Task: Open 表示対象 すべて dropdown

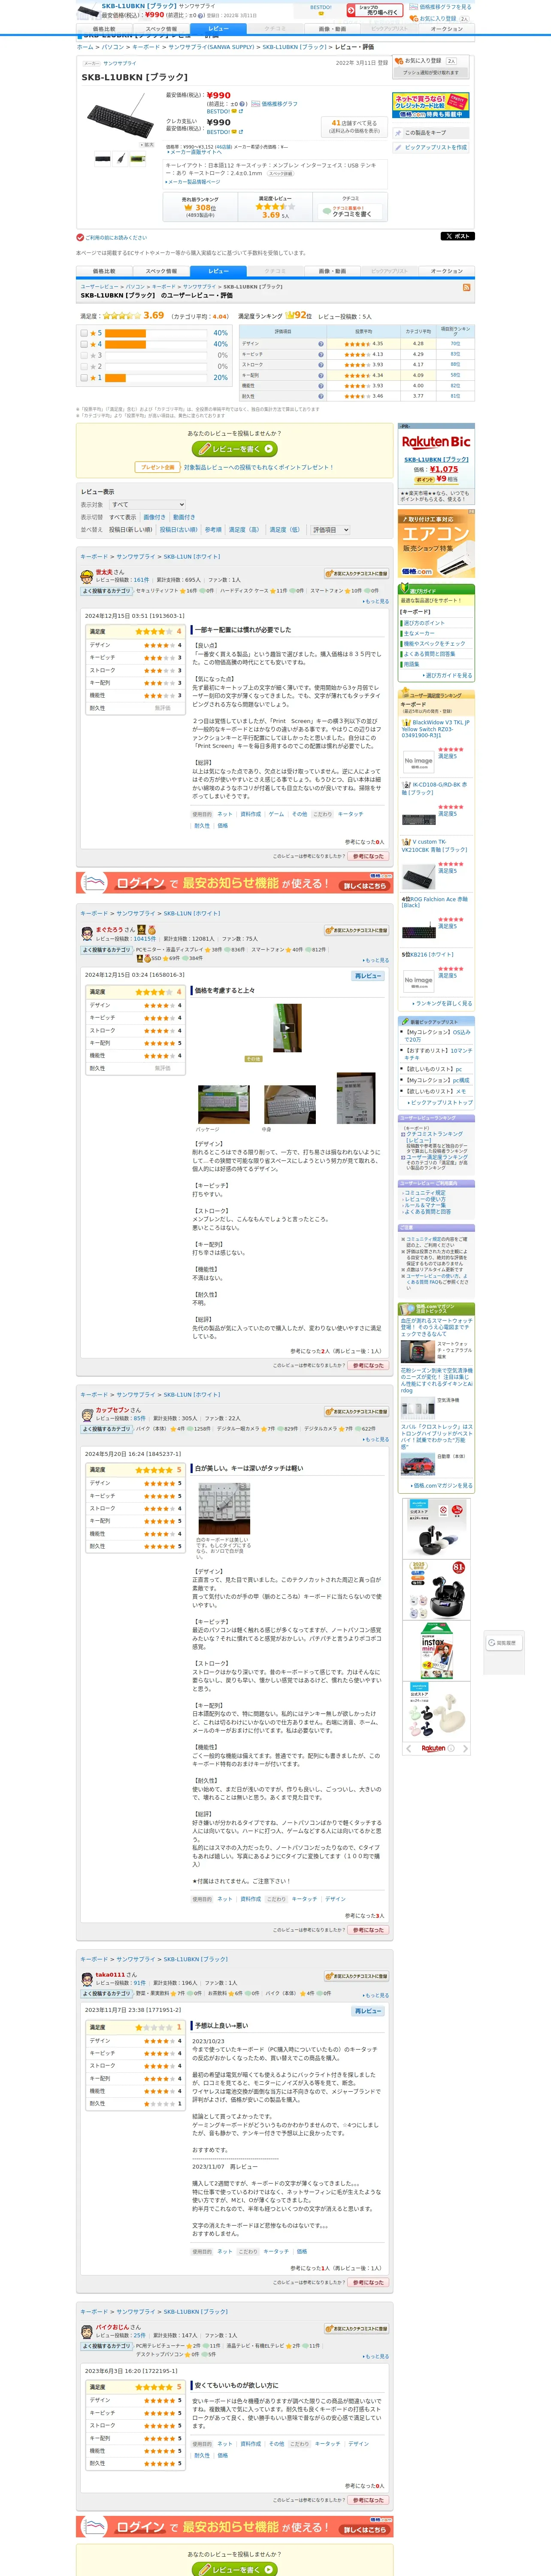Action: coord(147,505)
